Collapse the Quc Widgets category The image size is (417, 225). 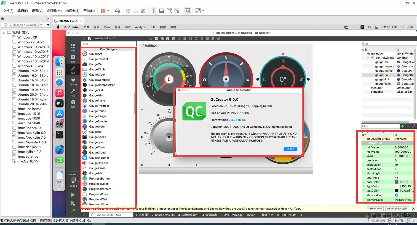(x=83, y=50)
